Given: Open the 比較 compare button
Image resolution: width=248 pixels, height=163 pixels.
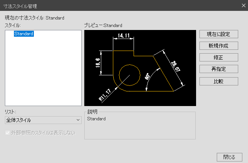Looking at the screenshot, I should coord(219,81).
